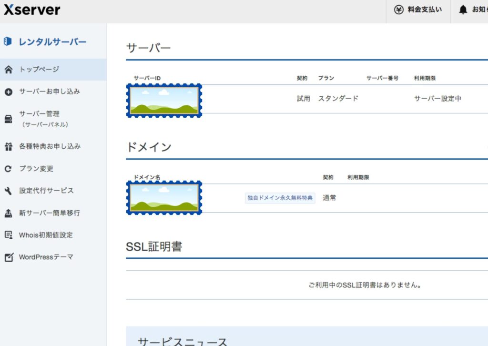Open サーバーお申し込み menu item

(53, 92)
